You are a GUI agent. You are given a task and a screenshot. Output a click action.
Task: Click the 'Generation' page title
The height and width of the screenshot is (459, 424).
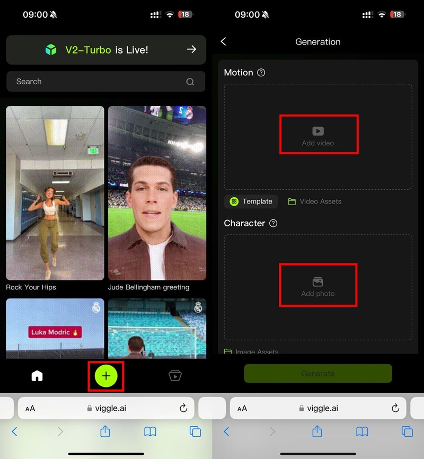[317, 41]
